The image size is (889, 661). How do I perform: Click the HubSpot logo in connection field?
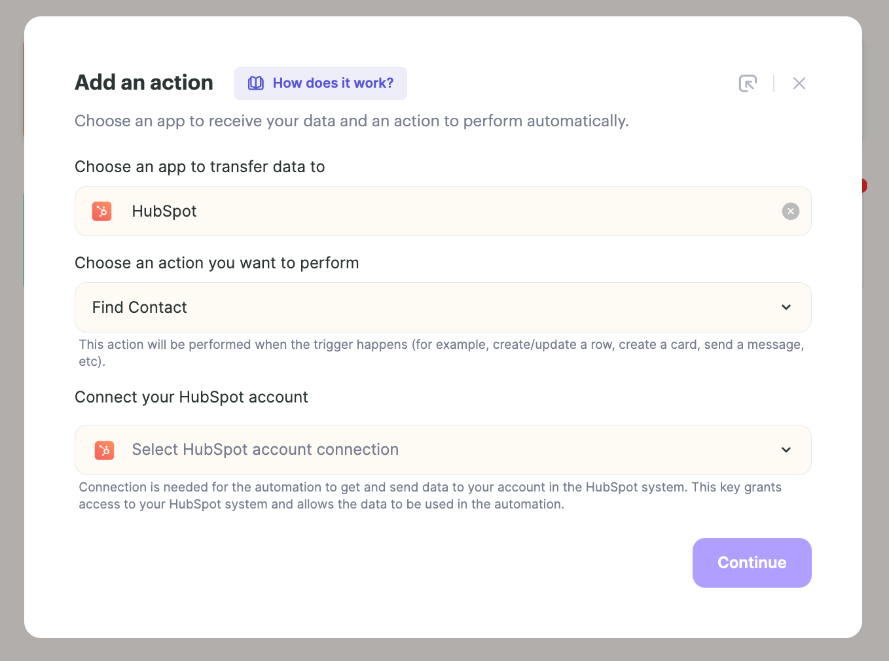pyautogui.click(x=104, y=450)
